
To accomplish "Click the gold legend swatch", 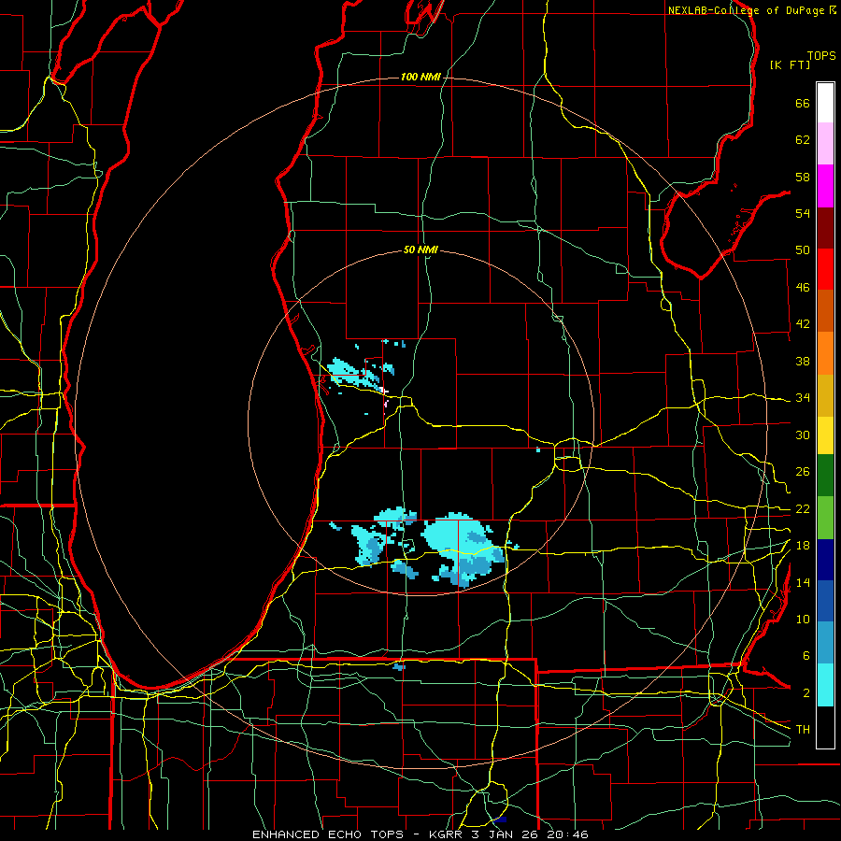I will pos(825,395).
